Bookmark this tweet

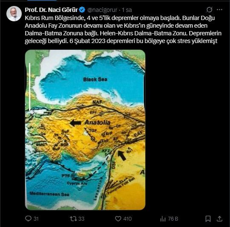click(x=208, y=219)
